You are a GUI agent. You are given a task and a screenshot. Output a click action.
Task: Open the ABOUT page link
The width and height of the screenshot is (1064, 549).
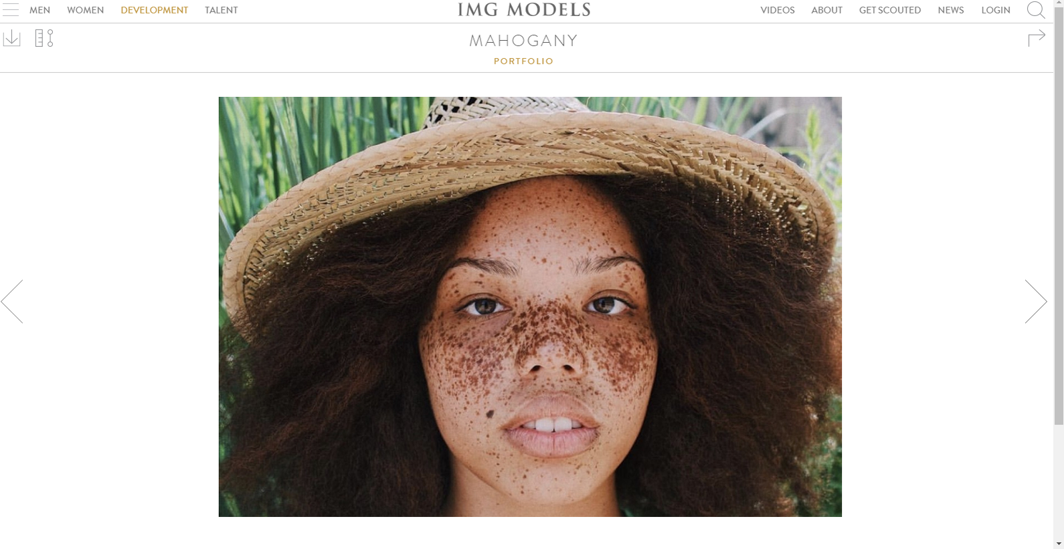pos(827,10)
